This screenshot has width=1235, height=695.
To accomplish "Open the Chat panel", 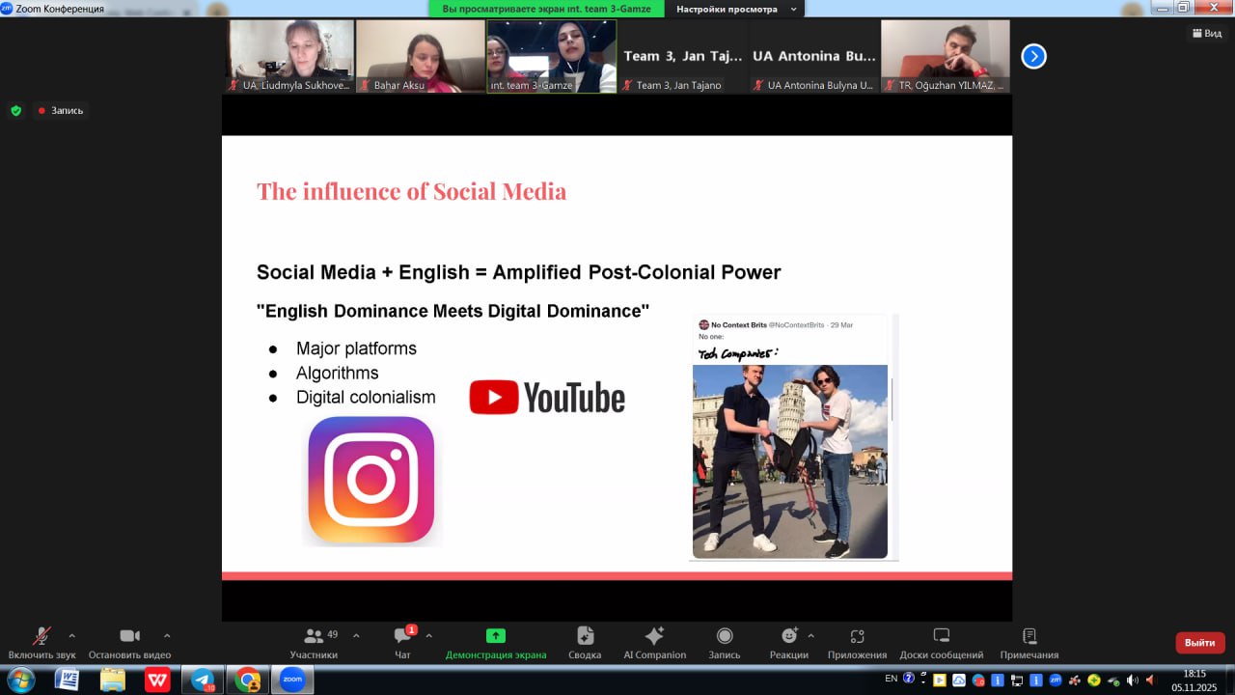I will (402, 636).
